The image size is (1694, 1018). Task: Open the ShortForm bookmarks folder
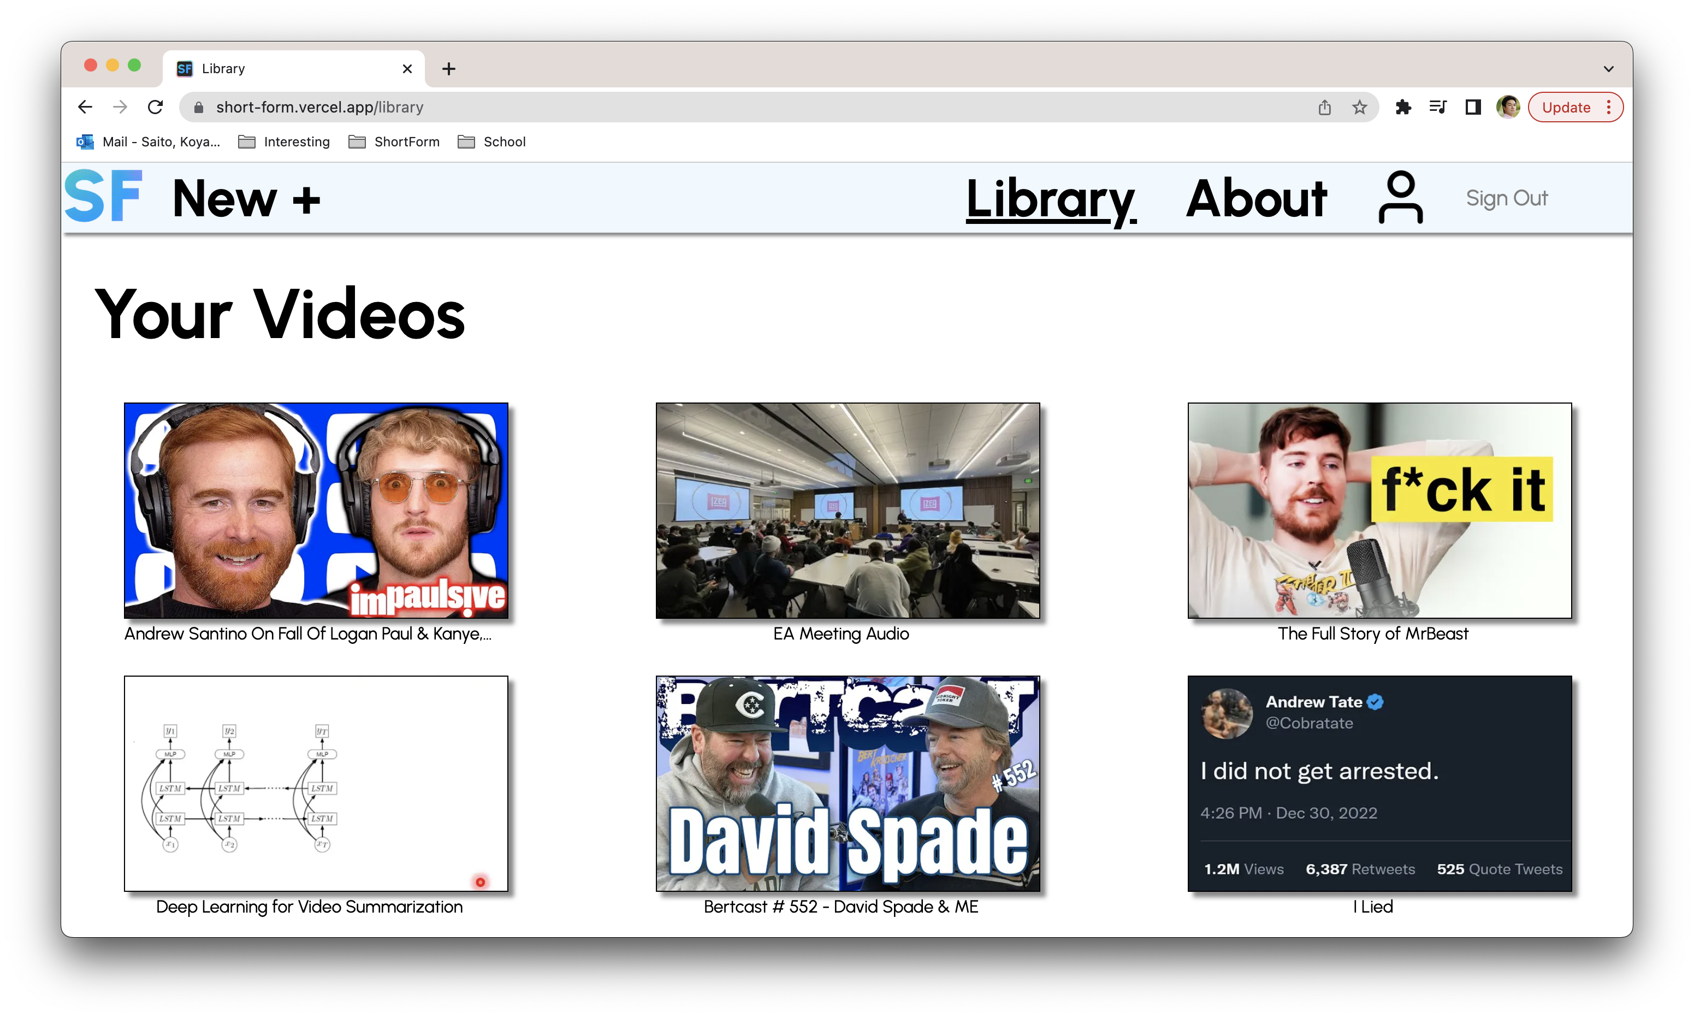tap(394, 142)
